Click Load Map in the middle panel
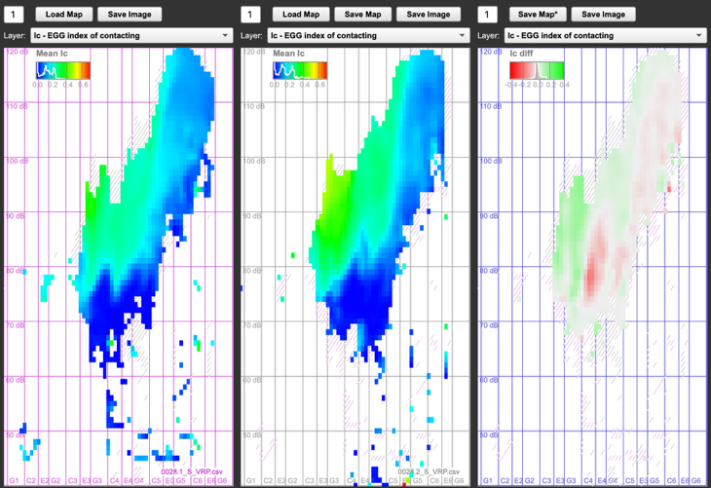Image resolution: width=711 pixels, height=488 pixels. pyautogui.click(x=301, y=15)
